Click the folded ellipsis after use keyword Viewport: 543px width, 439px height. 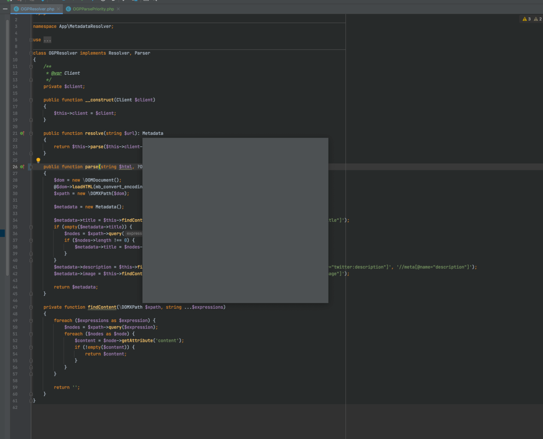(47, 40)
